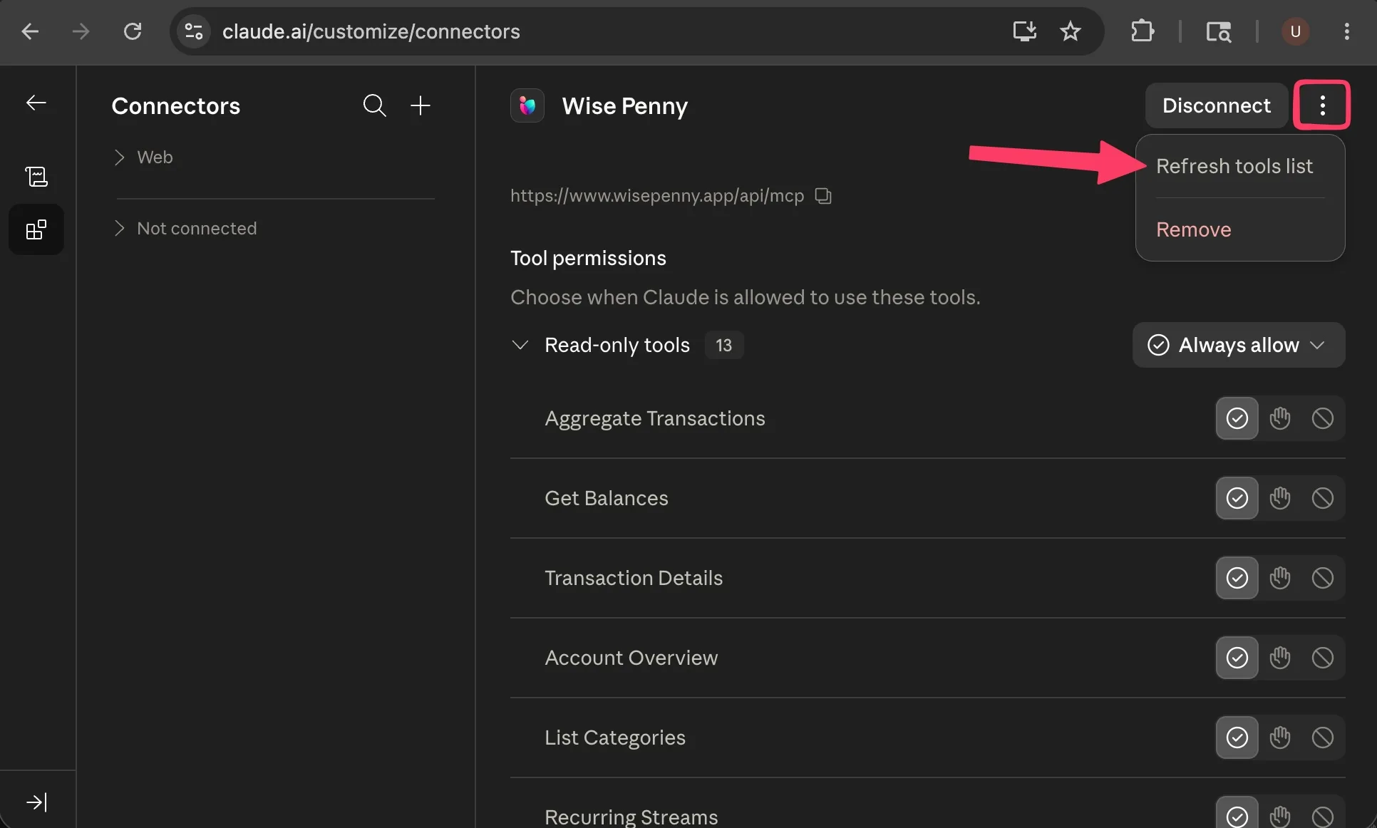The height and width of the screenshot is (828, 1377).
Task: Choose Refresh tools list from the menu
Action: pyautogui.click(x=1234, y=166)
